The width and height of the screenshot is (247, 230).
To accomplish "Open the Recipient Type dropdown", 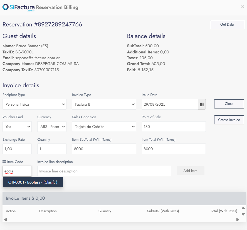I will (x=34, y=104).
